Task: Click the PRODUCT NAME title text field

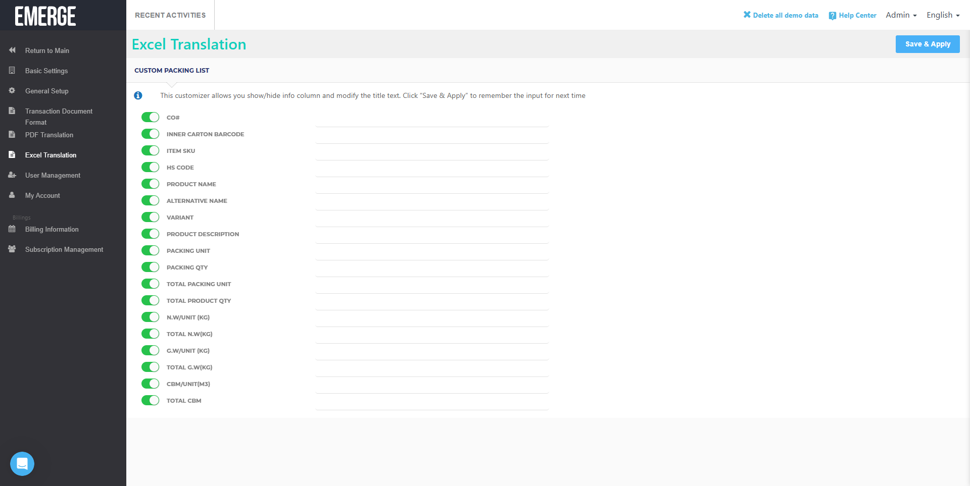Action: tap(431, 185)
